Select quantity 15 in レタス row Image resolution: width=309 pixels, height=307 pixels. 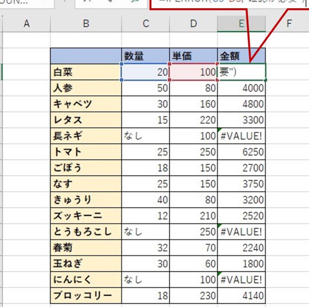click(x=145, y=120)
